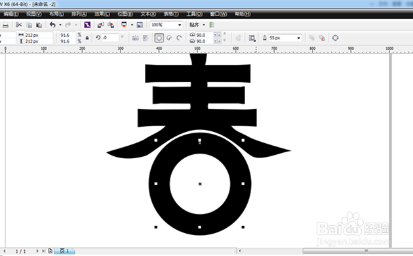The width and height of the screenshot is (413, 256).
Task: Click the Copy icon
Action: (29, 25)
